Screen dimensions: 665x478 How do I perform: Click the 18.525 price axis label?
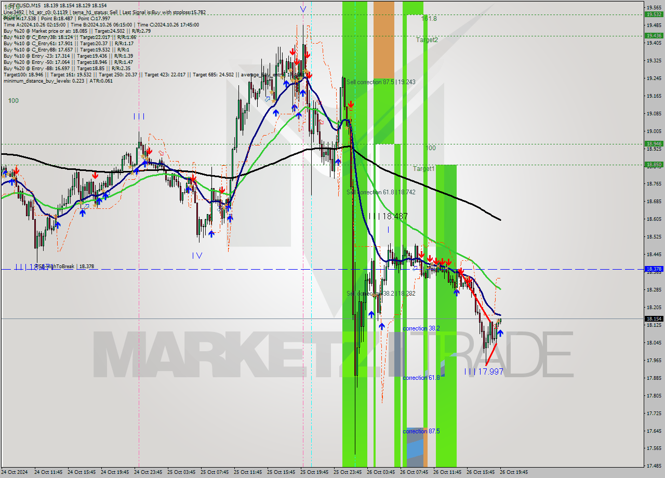point(654,236)
